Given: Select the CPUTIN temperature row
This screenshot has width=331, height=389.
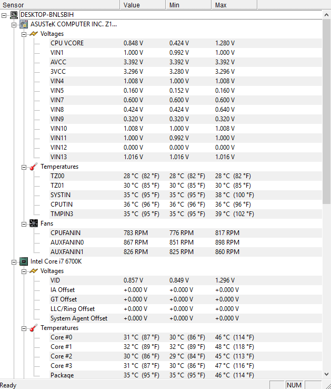Looking at the screenshot, I should point(186,205).
